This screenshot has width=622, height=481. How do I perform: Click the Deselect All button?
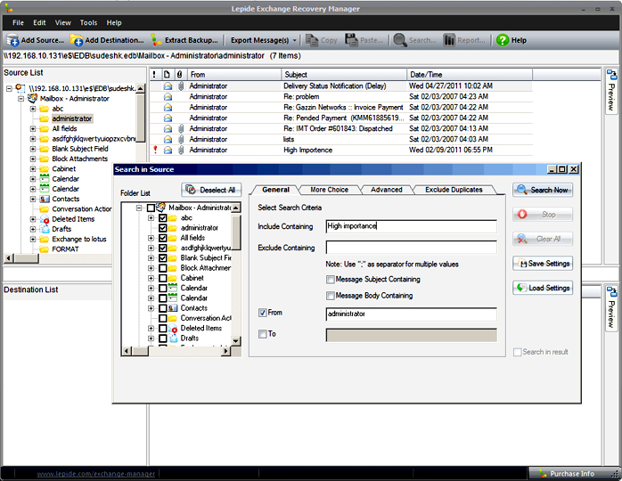(211, 190)
